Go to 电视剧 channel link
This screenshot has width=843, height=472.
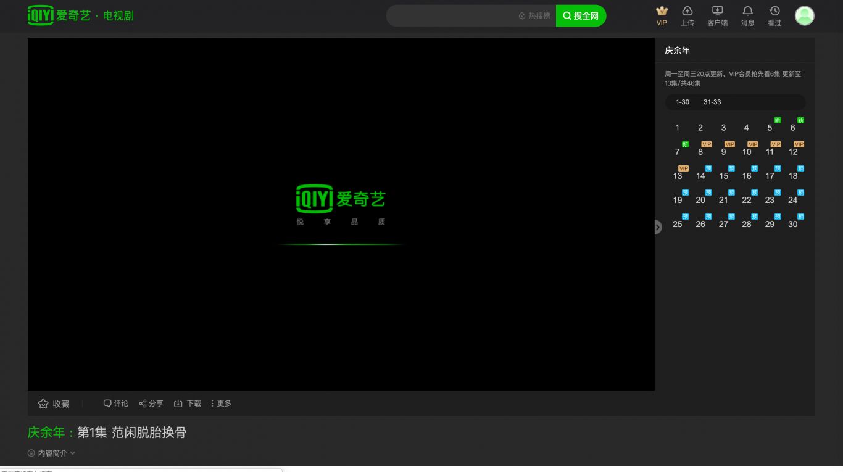point(118,16)
